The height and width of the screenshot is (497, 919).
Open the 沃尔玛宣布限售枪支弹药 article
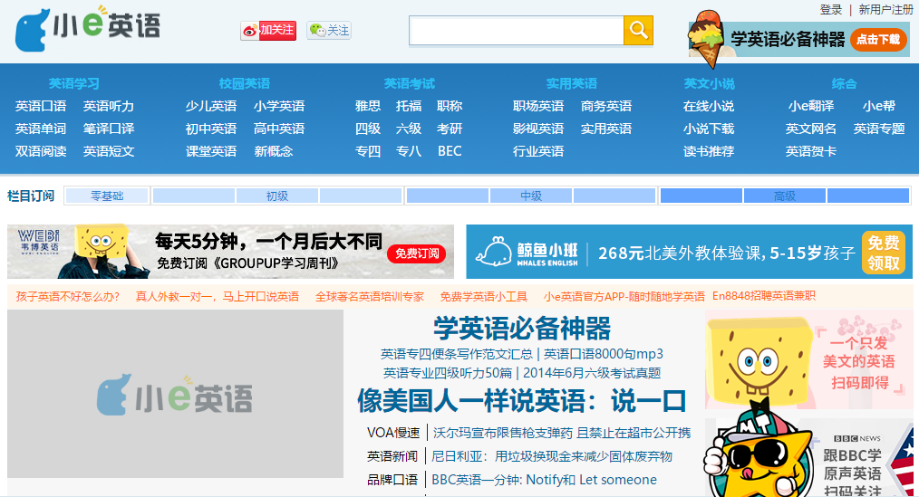(x=562, y=433)
